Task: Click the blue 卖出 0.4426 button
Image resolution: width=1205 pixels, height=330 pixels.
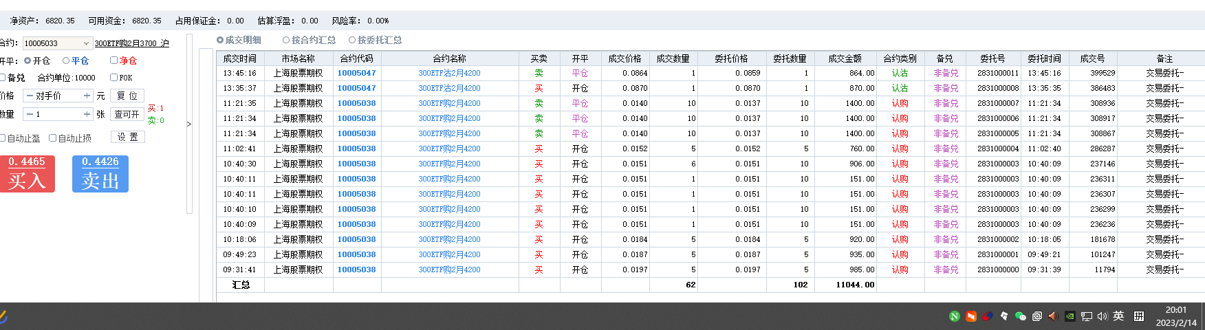Action: [100, 174]
